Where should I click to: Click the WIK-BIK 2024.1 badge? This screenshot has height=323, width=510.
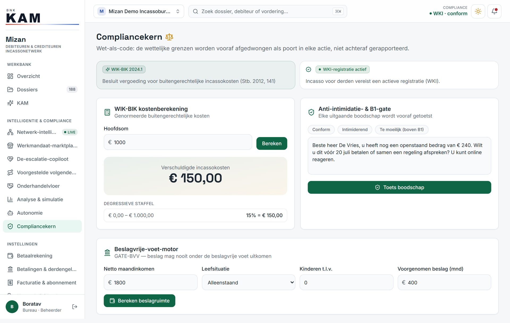click(x=124, y=69)
